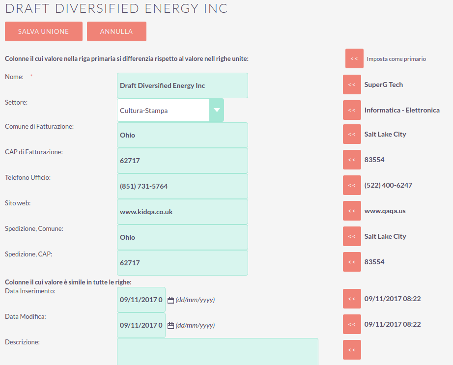Click the << button next to SuperG Tech

(352, 84)
